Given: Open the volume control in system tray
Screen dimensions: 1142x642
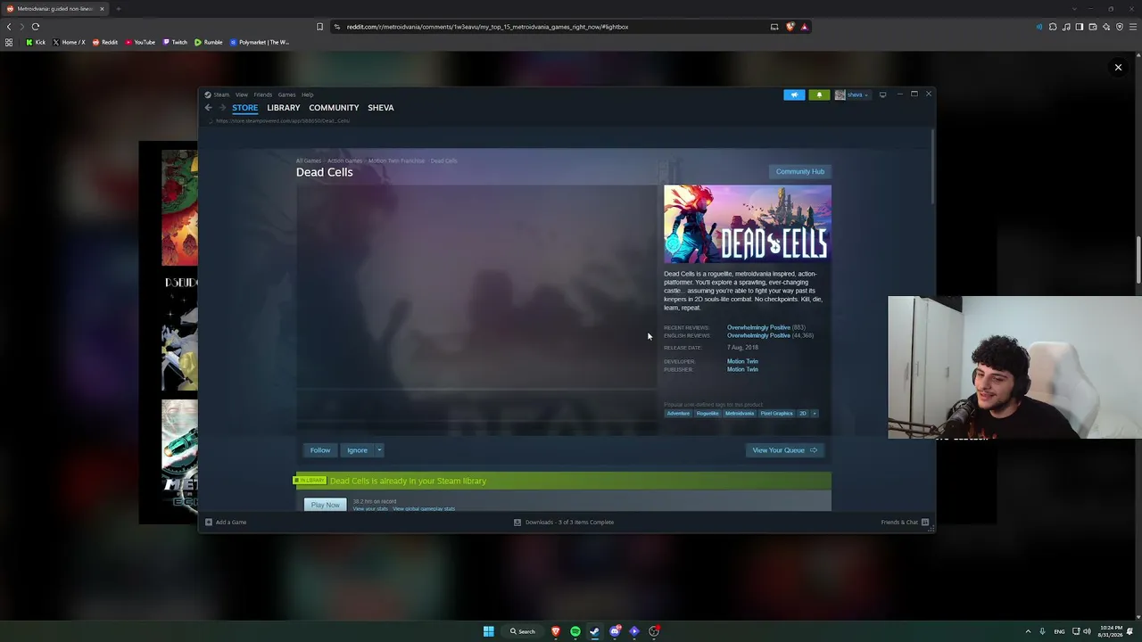Looking at the screenshot, I should coord(1087,631).
